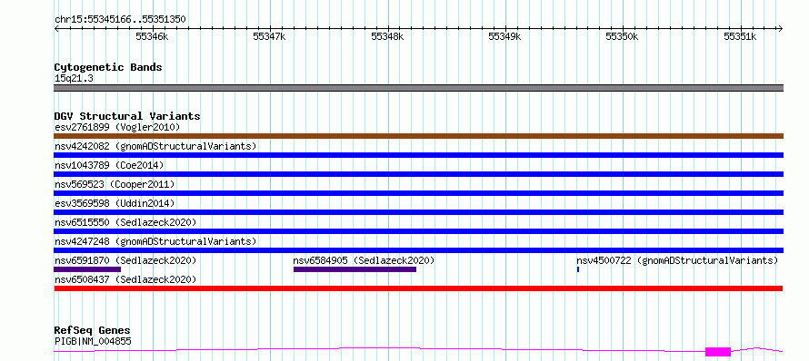
Task: Click the purple nsv6584905 variant bar
Action: [355, 269]
